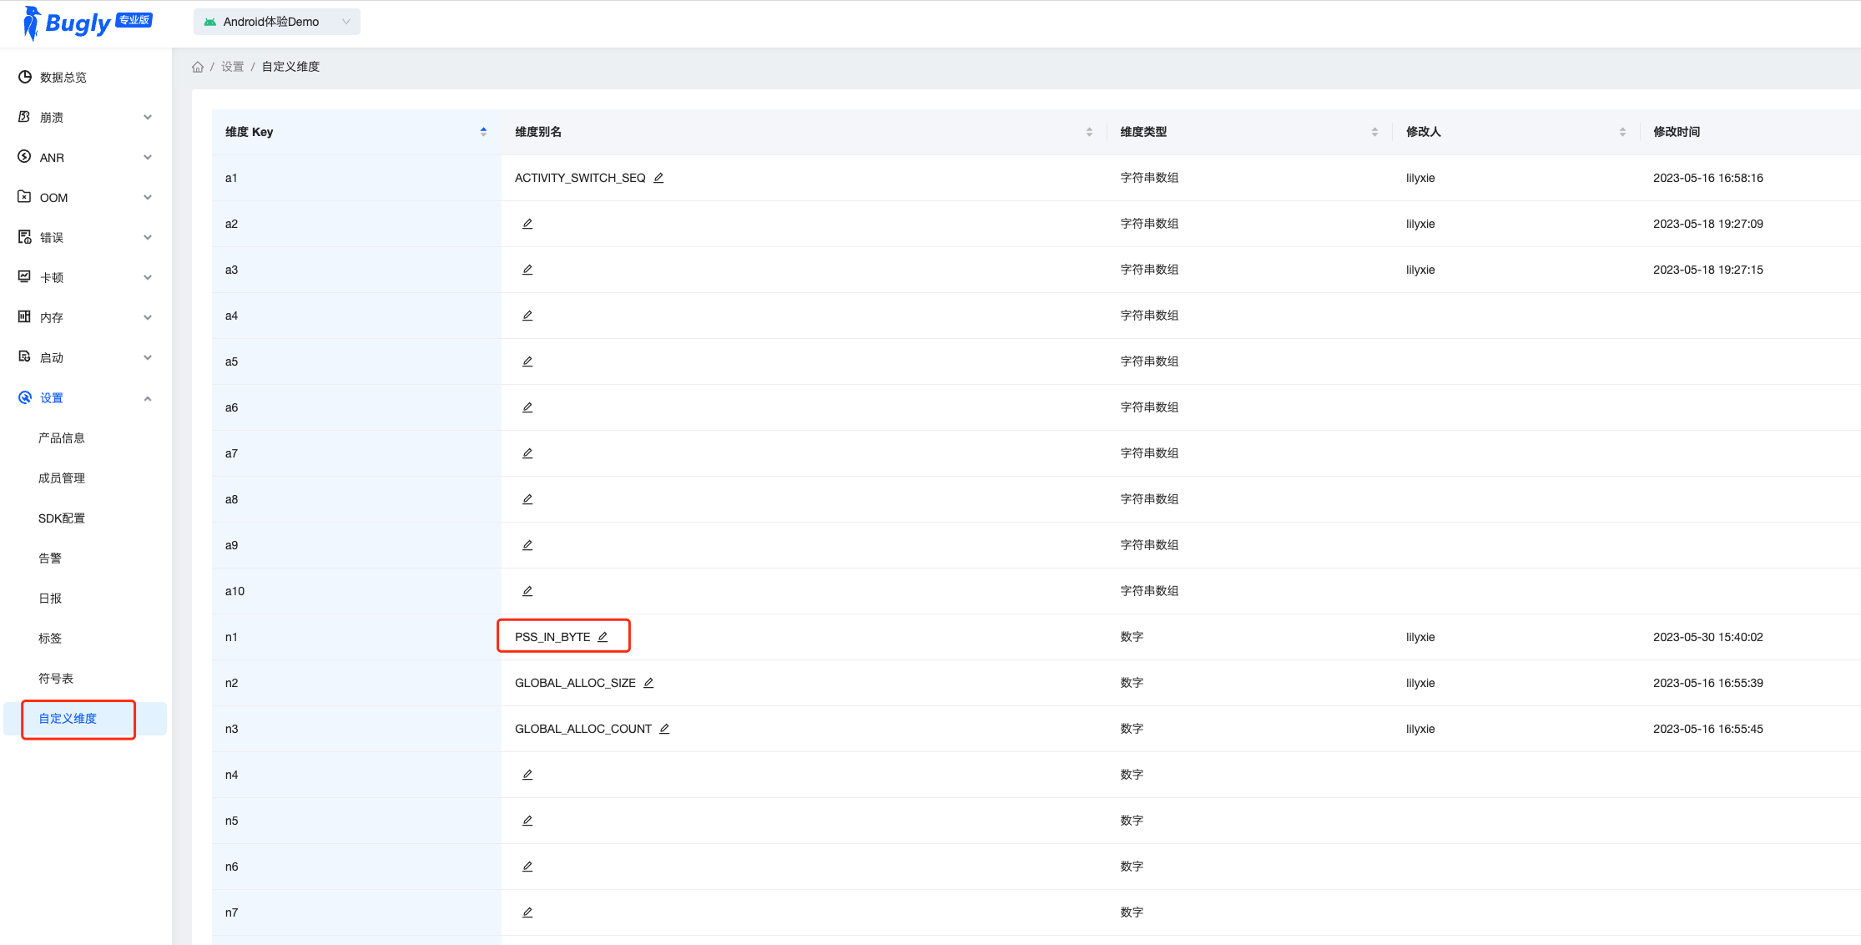Edit alias for key a10
Viewport: 1861px width, 945px height.
[x=527, y=591]
